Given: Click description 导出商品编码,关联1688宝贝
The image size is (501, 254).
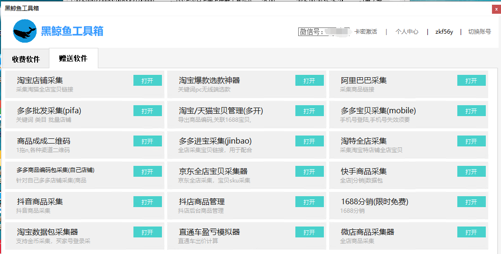Looking at the screenshot, I should click(x=214, y=120).
